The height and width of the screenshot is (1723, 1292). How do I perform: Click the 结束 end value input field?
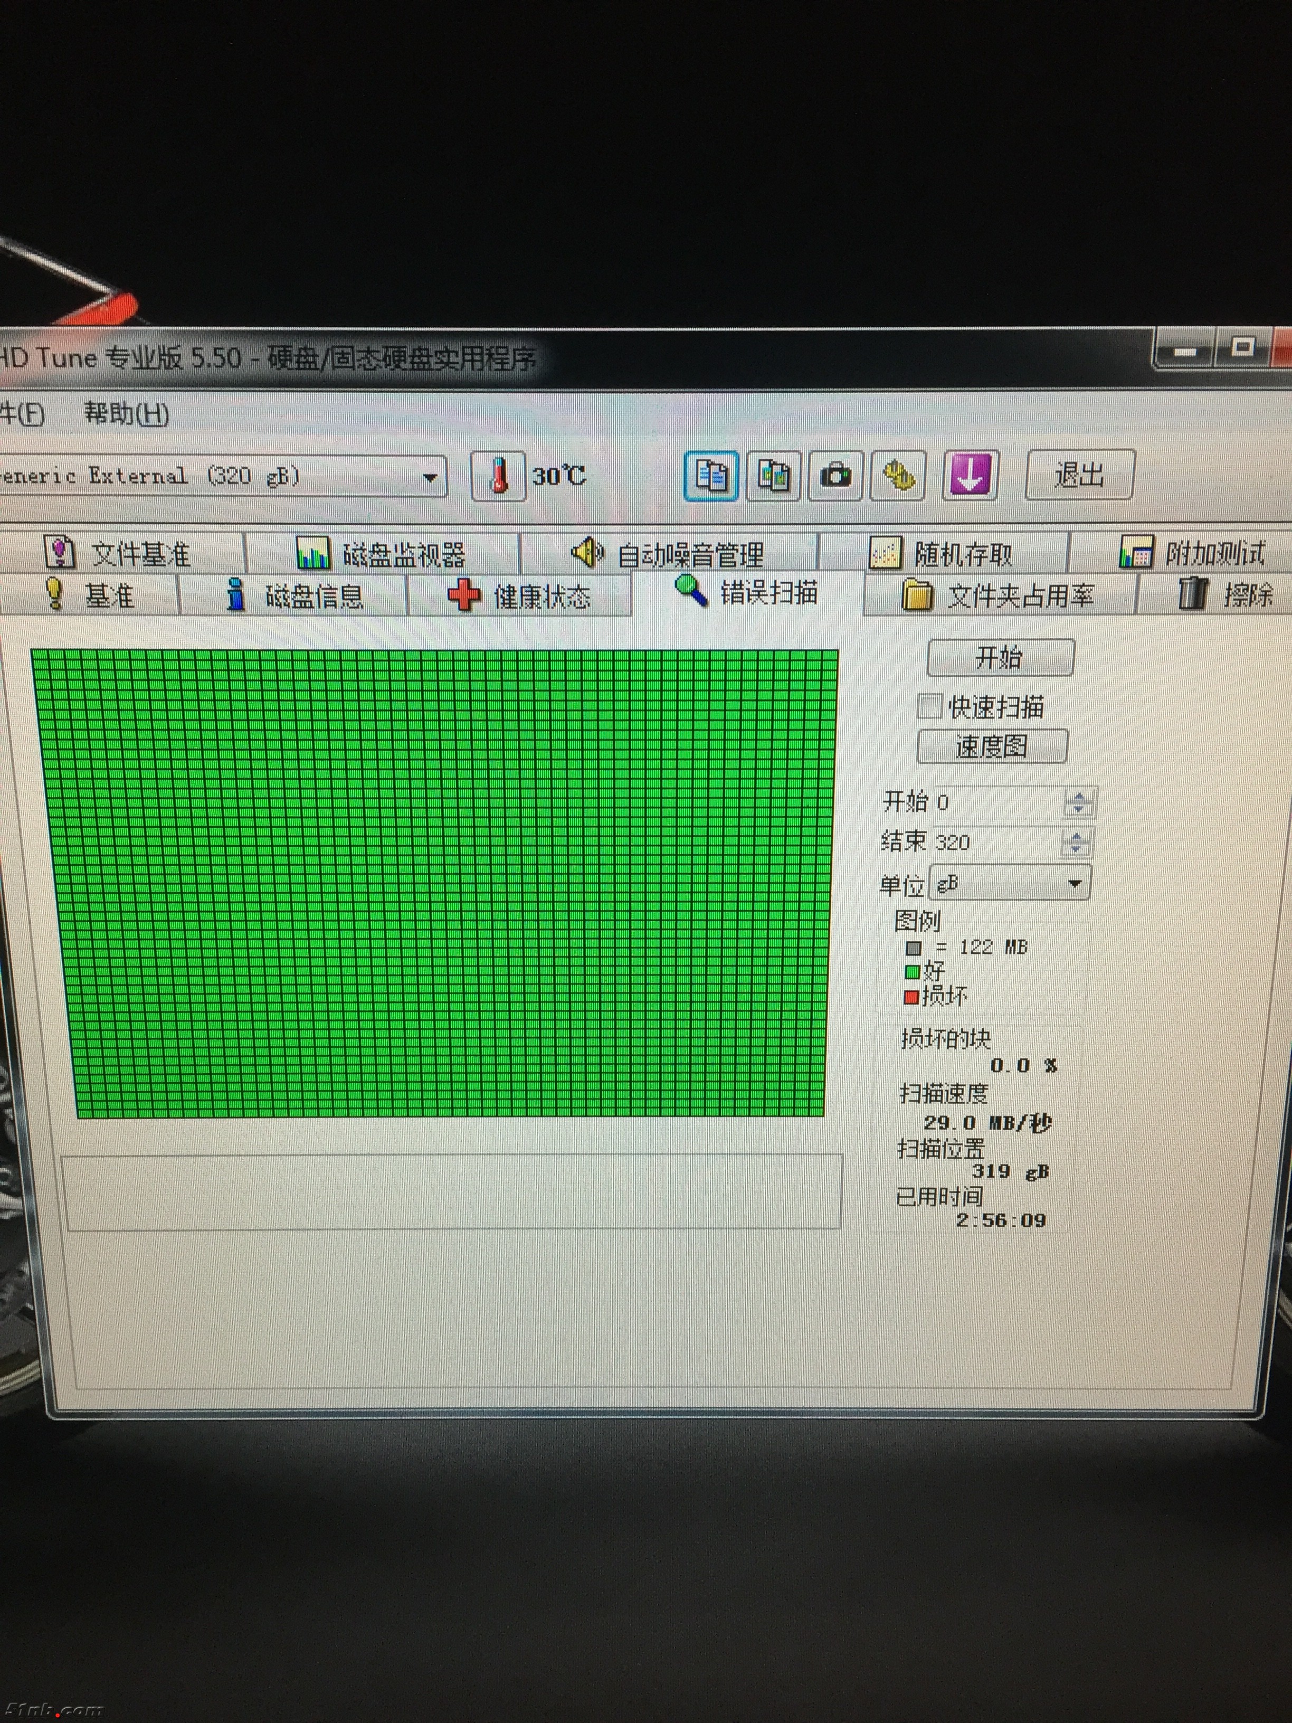tap(997, 842)
